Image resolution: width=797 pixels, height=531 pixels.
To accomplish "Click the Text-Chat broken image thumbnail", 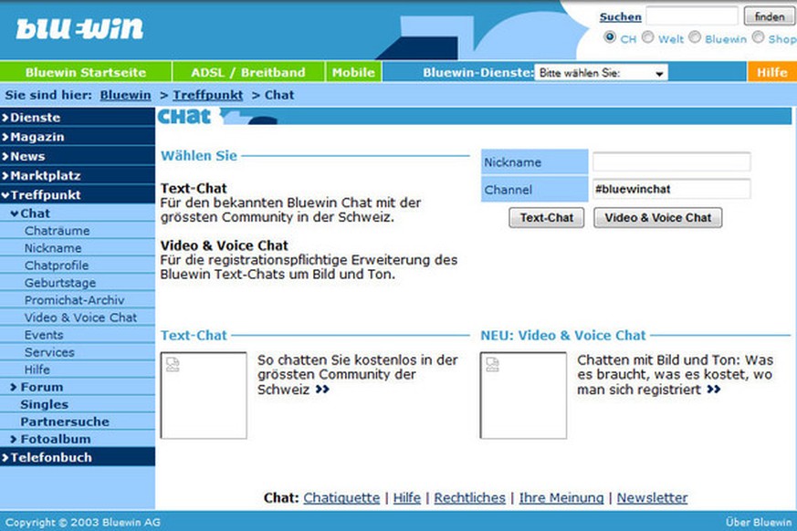I will click(x=204, y=395).
